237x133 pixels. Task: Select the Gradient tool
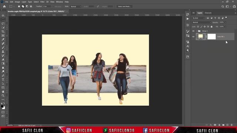3,64
